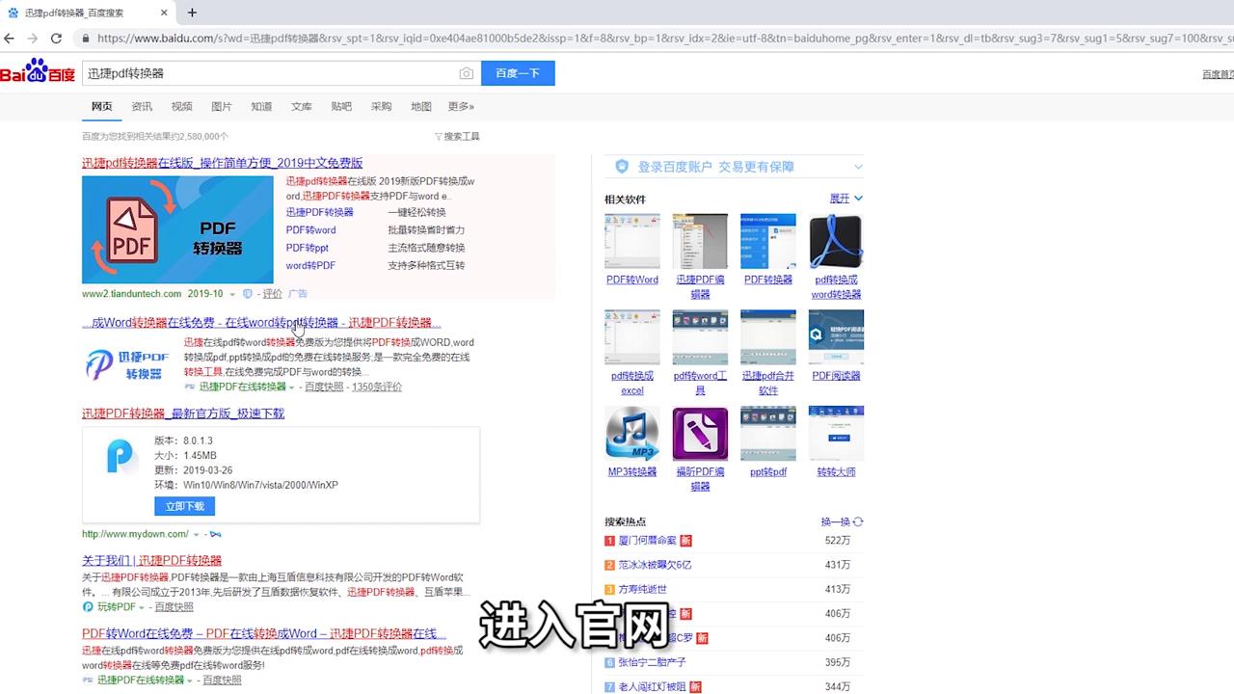
Task: Open PDF转Word在线免费 result title
Action: pos(264,633)
